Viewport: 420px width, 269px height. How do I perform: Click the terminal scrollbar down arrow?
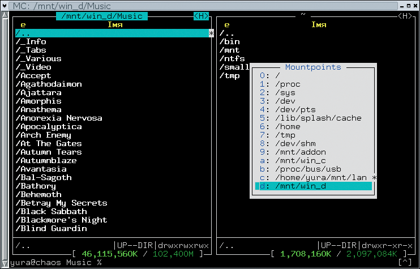pyautogui.click(x=5, y=263)
